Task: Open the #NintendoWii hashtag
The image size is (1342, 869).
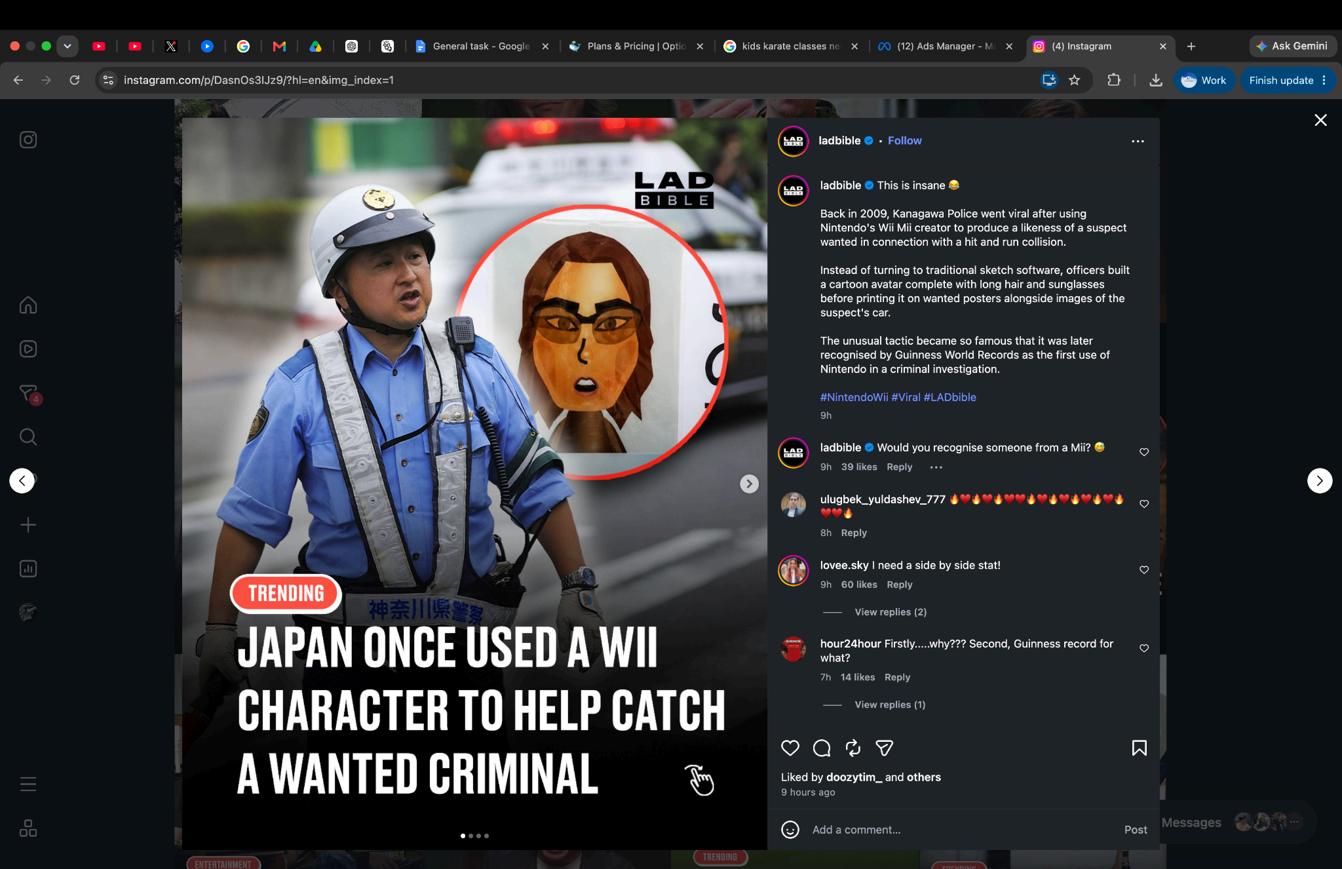Action: (854, 397)
